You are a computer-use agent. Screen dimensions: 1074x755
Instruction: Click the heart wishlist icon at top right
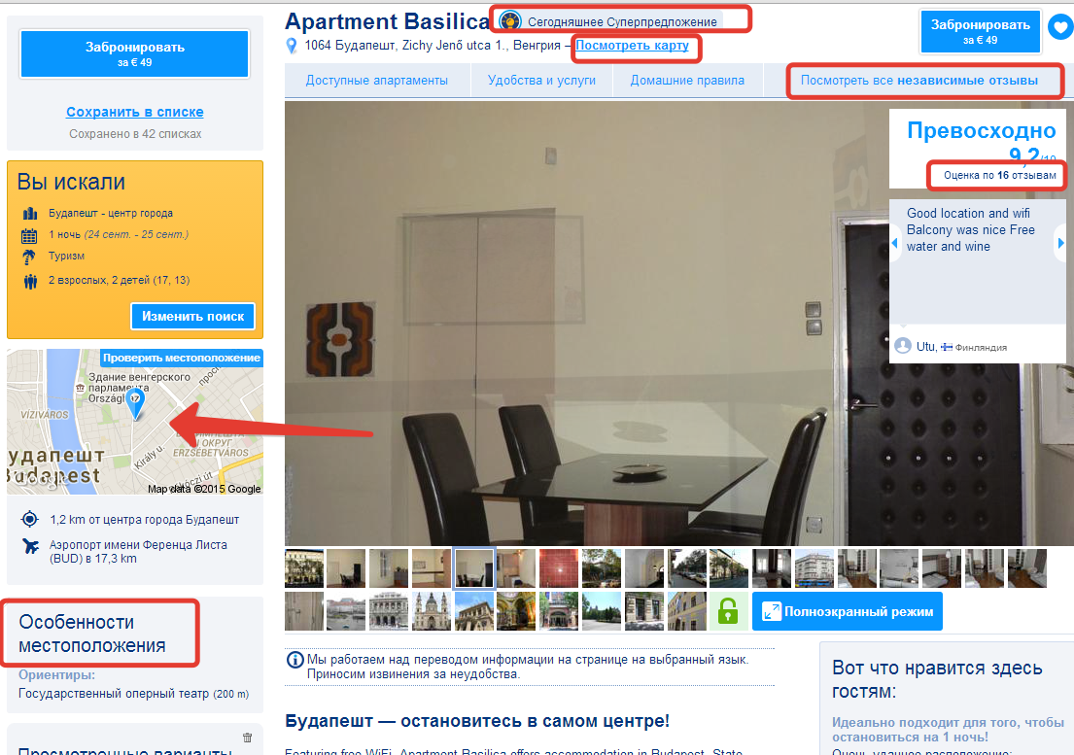pyautogui.click(x=1061, y=28)
